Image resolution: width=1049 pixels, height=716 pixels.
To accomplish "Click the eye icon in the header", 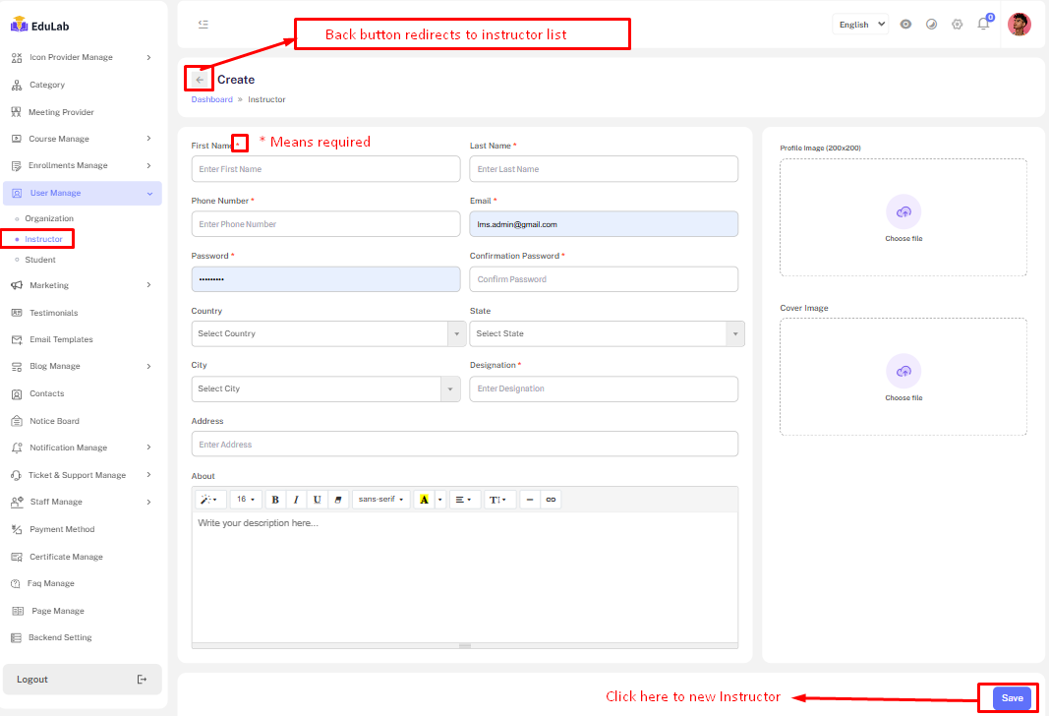I will click(x=905, y=24).
